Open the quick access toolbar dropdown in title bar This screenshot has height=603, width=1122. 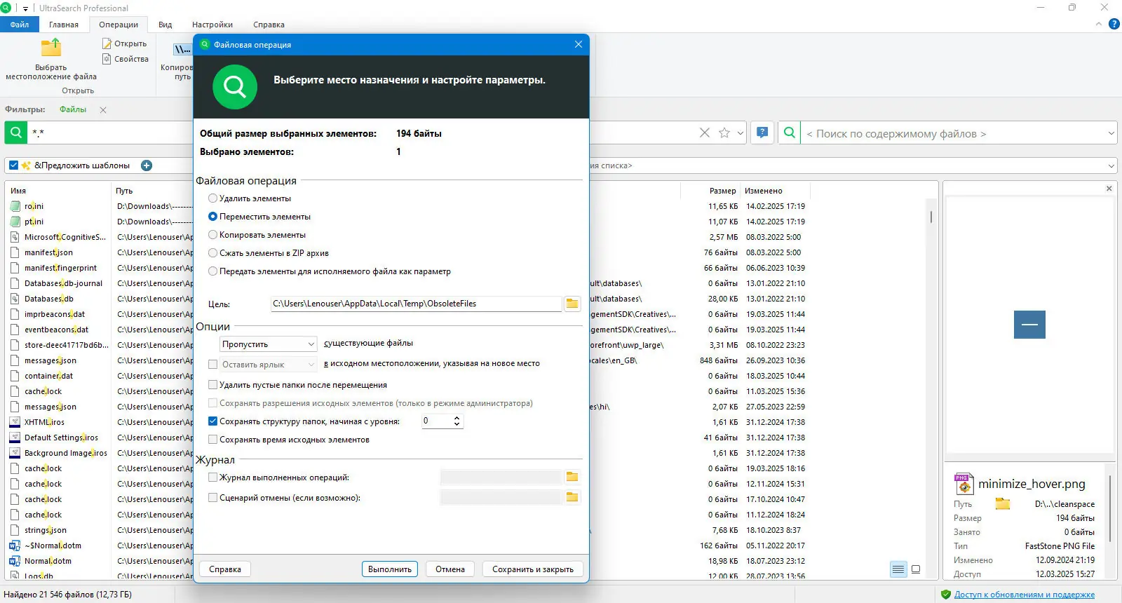coord(25,8)
